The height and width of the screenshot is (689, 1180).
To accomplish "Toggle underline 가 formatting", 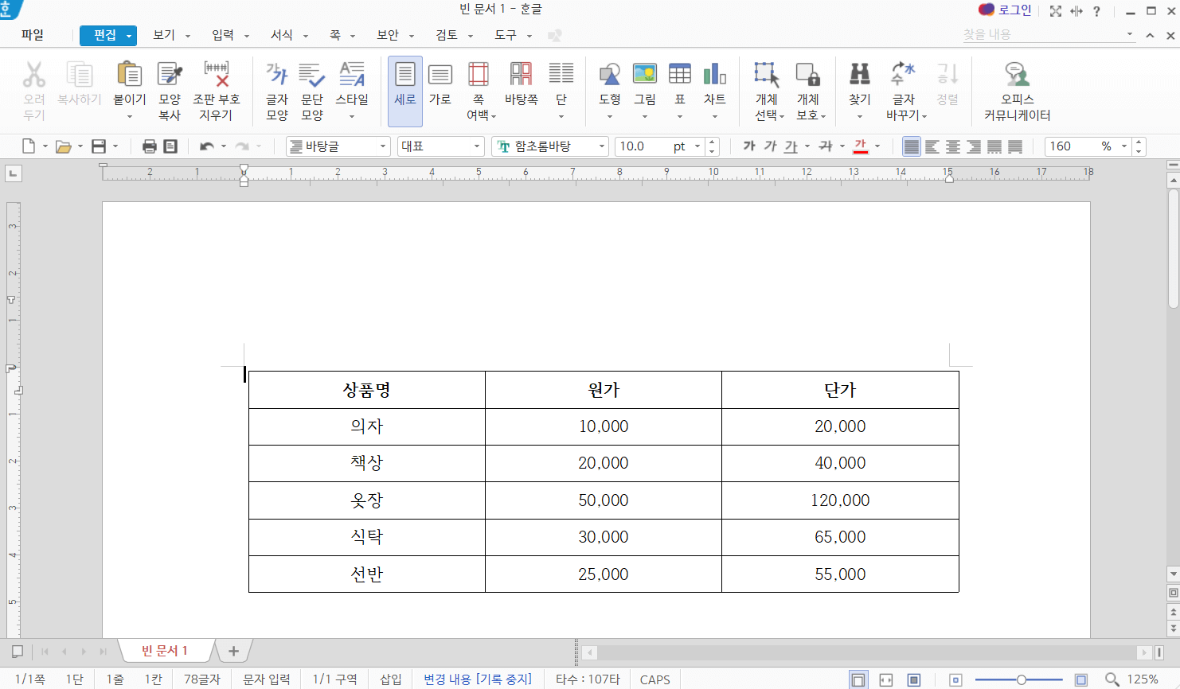I will click(791, 146).
